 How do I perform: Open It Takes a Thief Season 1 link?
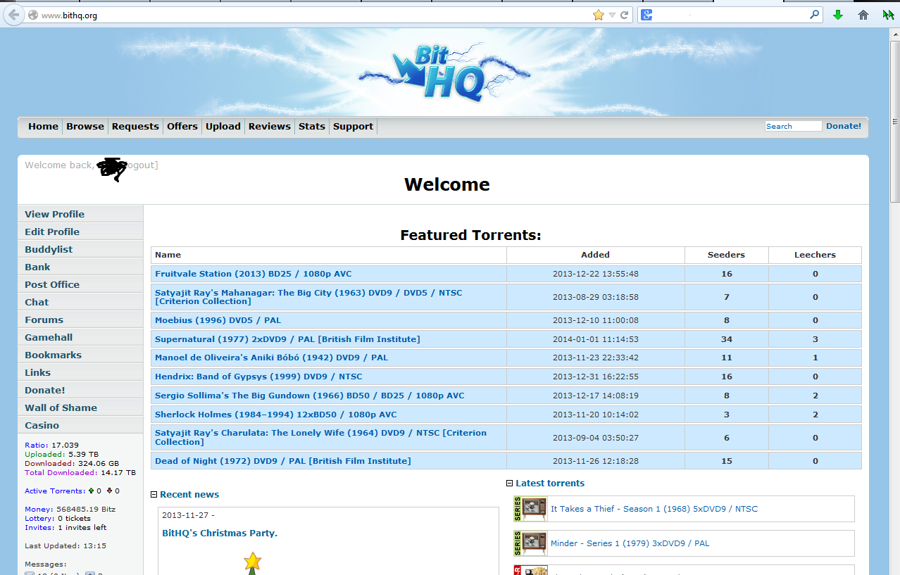click(654, 509)
